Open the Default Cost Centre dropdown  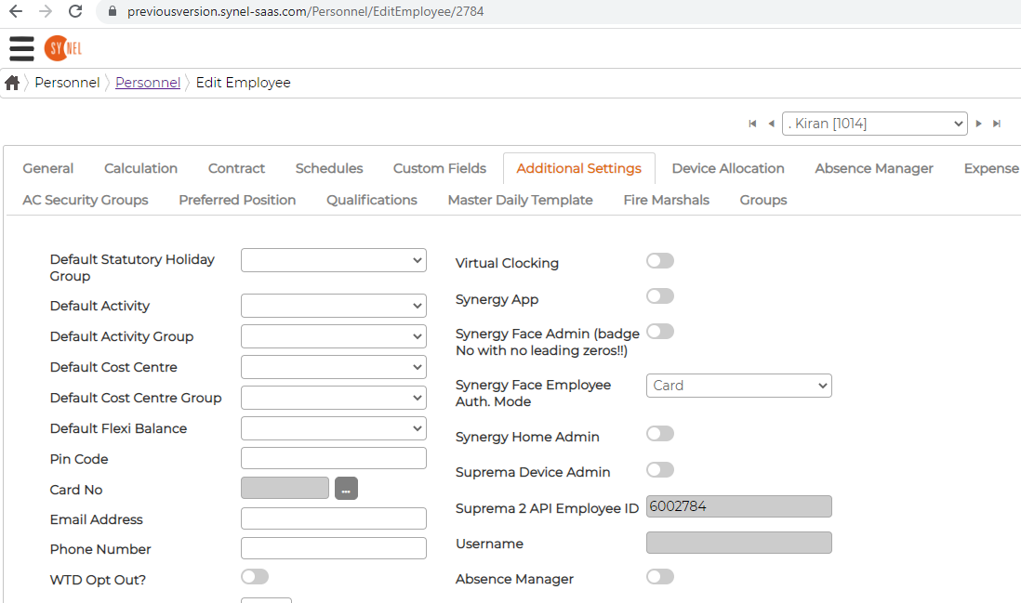click(334, 367)
